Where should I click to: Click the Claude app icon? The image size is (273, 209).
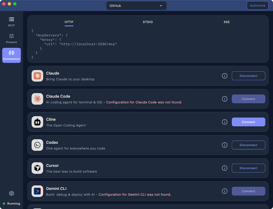pyautogui.click(x=37, y=76)
